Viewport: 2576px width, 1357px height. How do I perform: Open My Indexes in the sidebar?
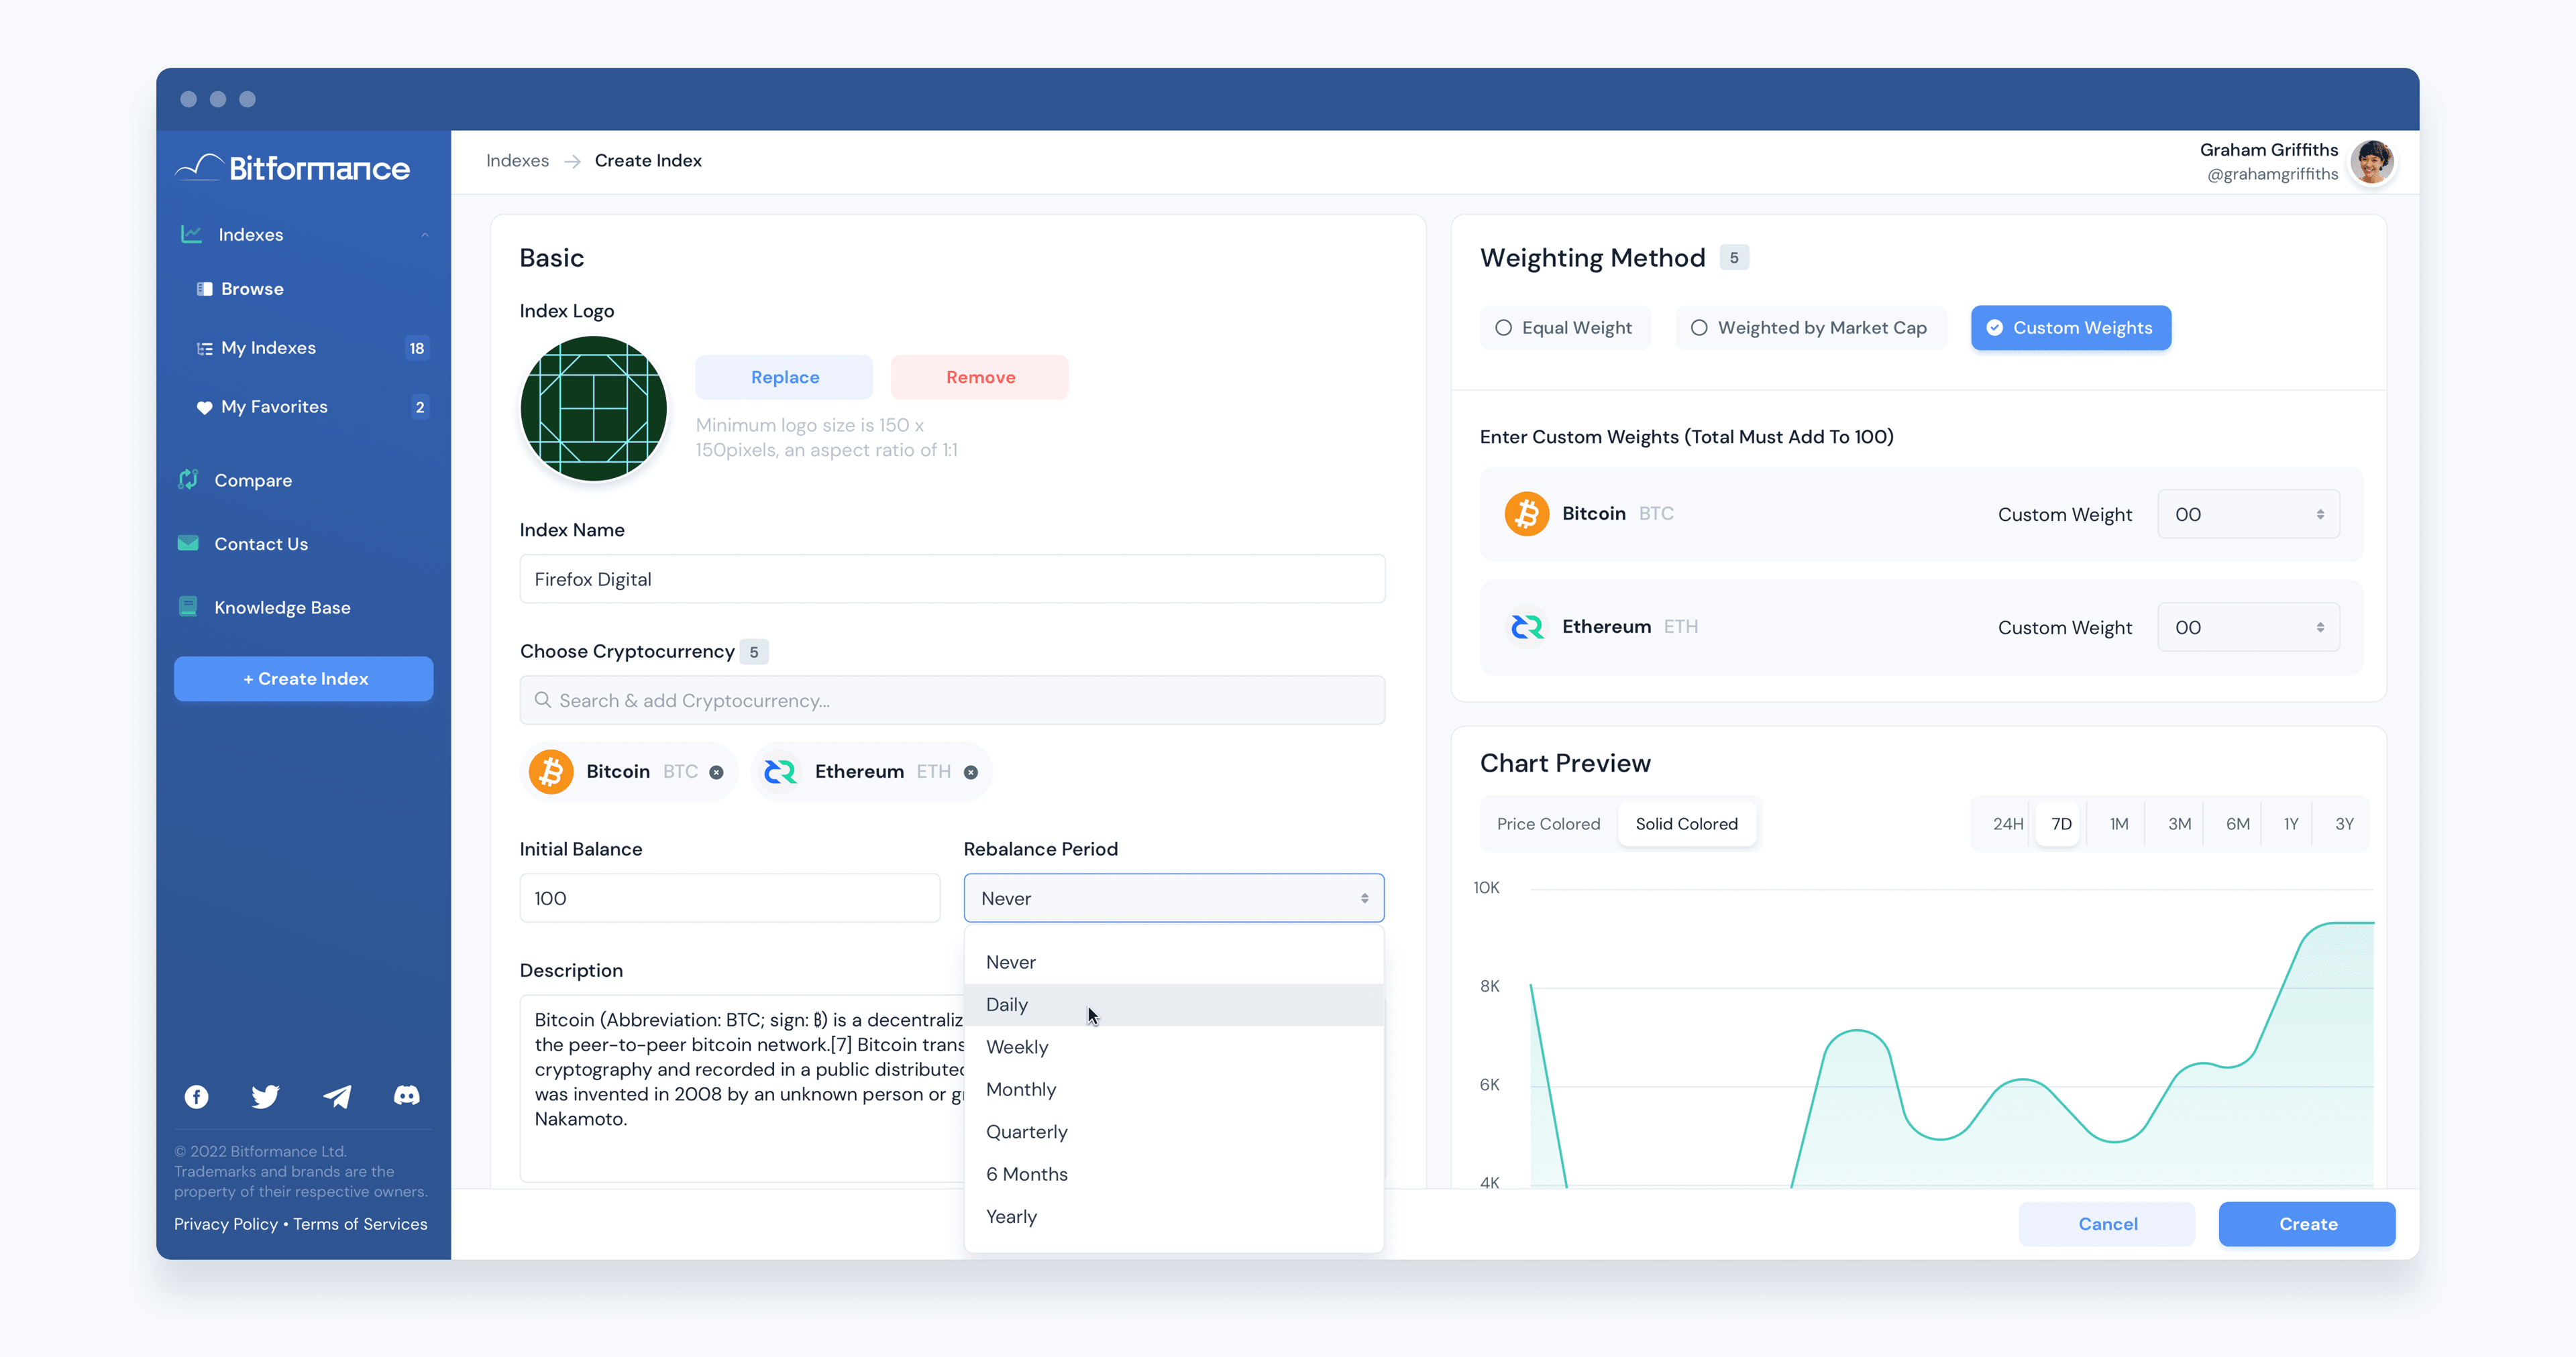tap(304, 348)
